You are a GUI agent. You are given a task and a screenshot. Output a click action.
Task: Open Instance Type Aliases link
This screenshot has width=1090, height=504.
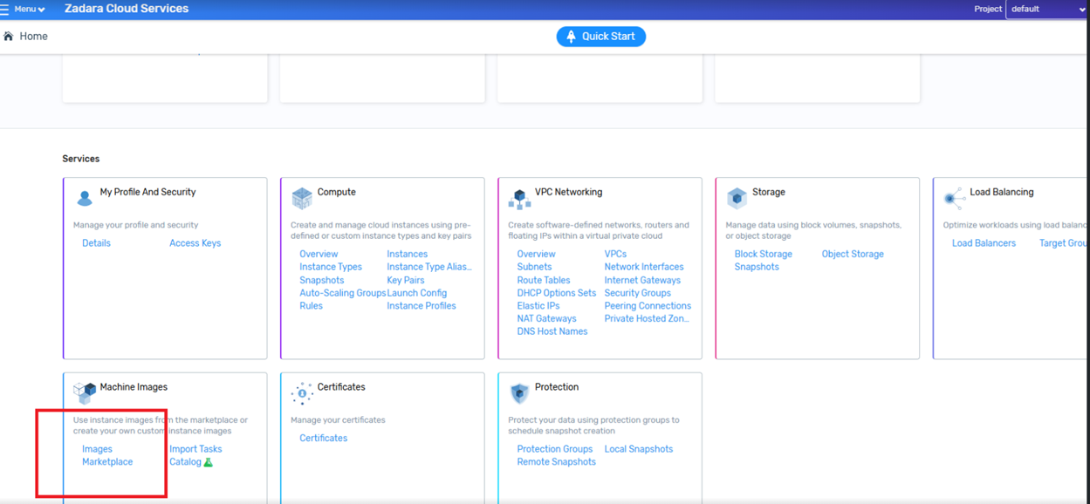429,267
